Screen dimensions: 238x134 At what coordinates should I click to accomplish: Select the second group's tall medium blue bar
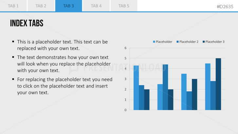[165, 87]
